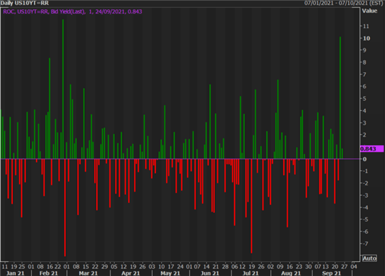The image size is (385, 276).
Task: Click the Value axis header
Action: point(370,11)
